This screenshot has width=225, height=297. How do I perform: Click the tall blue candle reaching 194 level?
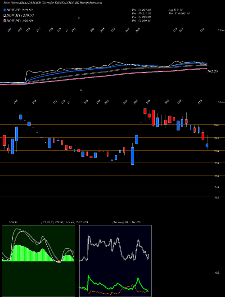point(133,156)
